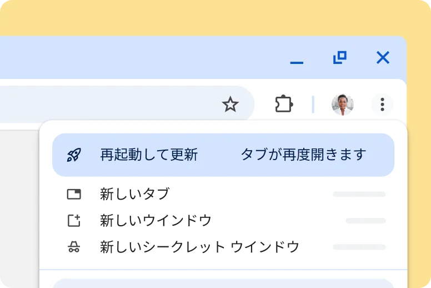This screenshot has width=431, height=288.
Task: Click the タブが再度開きます text
Action: point(303,155)
